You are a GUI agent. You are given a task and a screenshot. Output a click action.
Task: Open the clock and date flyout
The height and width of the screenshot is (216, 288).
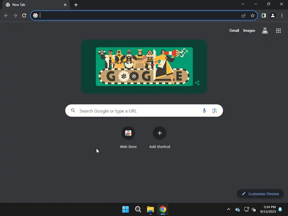(268, 209)
